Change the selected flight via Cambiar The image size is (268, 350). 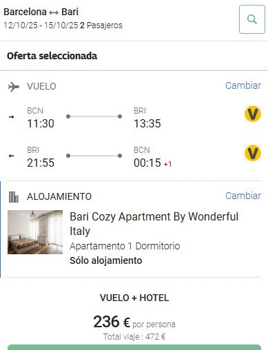(243, 85)
